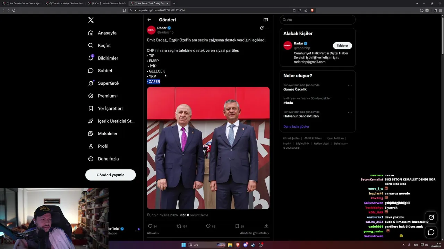Open Gizlilik Politikası footer link
The height and width of the screenshot is (249, 444).
(313, 138)
